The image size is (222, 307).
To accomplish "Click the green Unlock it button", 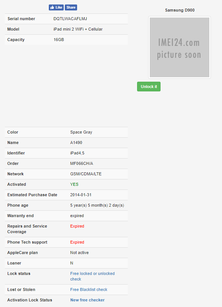I will pyautogui.click(x=149, y=87).
